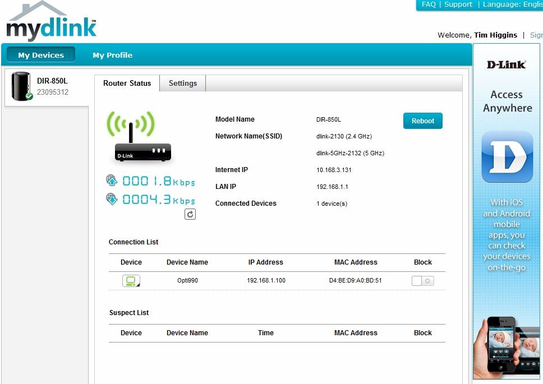Click the SSID dlink-5GHz-2132 (5 GHz)
This screenshot has height=384, width=543.
[x=350, y=153]
